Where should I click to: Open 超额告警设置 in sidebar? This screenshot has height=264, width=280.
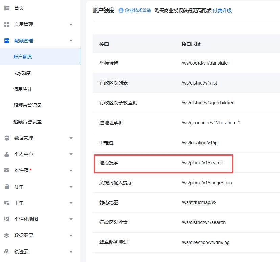tap(27, 122)
